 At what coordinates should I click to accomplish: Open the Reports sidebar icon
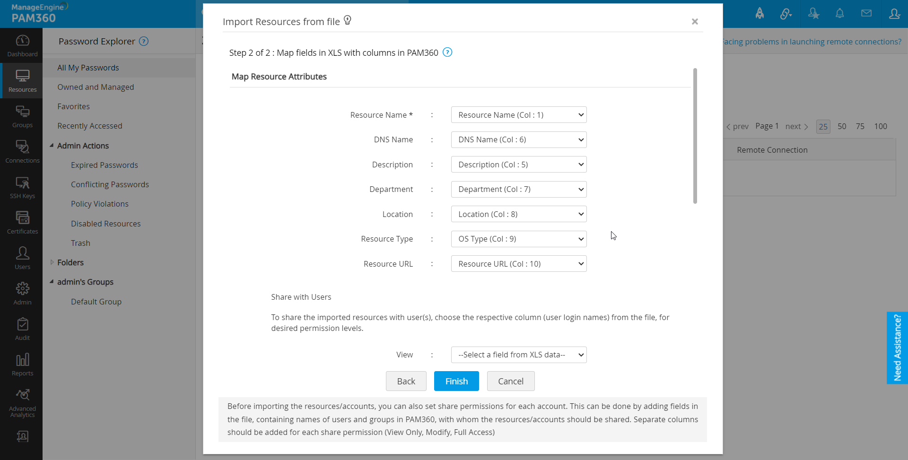point(22,365)
